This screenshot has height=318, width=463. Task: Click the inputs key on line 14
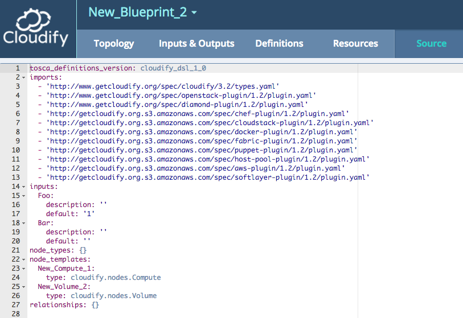tap(44, 187)
